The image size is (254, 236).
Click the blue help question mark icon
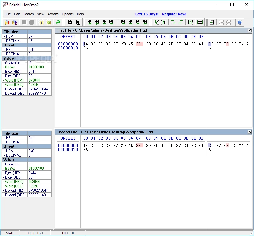coord(240,22)
